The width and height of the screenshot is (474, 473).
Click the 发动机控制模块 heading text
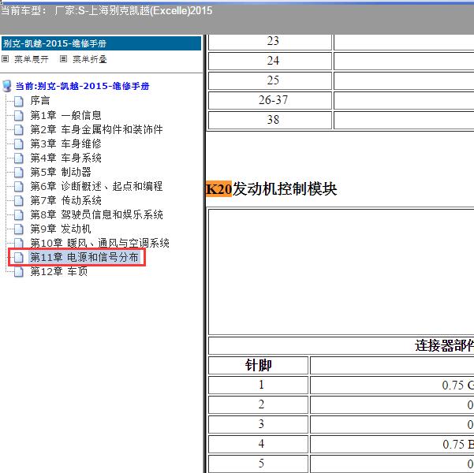tap(285, 189)
